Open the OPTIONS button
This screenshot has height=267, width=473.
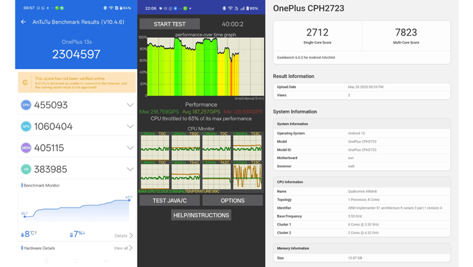coord(233,200)
